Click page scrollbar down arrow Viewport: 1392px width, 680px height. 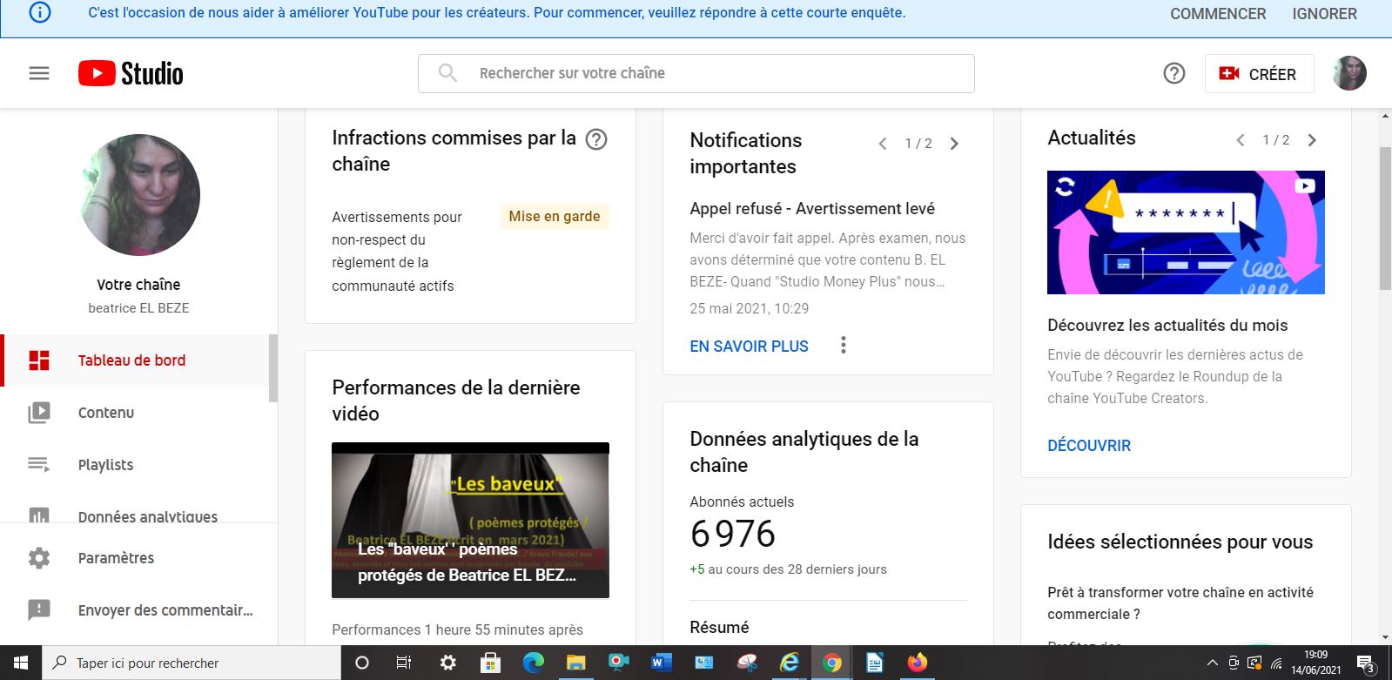pyautogui.click(x=1385, y=637)
